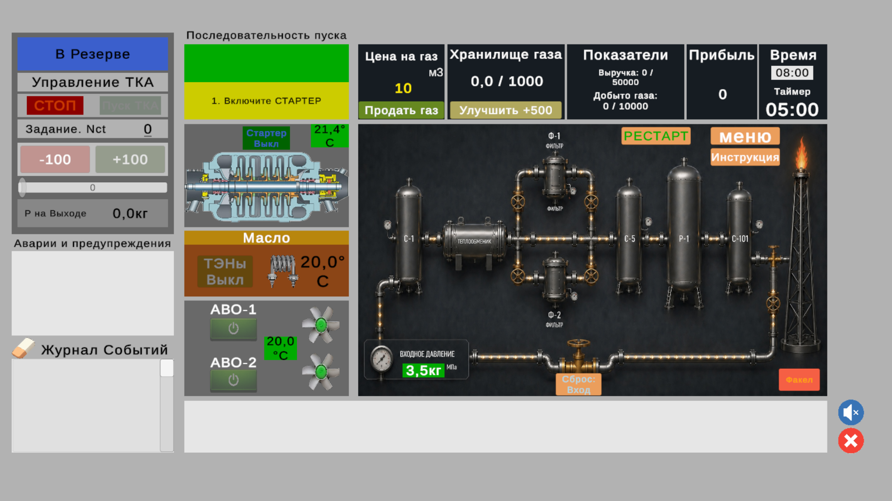Click the '1. Включите СТАРТЕР' step text
Viewport: 892px width, 501px height.
pos(266,101)
